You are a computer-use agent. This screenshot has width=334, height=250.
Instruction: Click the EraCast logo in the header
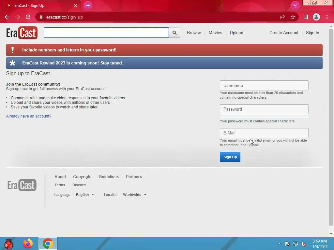[x=22, y=33]
